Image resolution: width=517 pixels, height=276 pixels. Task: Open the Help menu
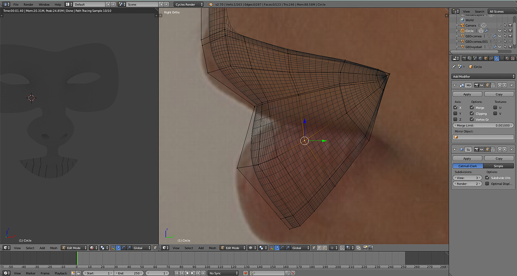(x=58, y=4)
